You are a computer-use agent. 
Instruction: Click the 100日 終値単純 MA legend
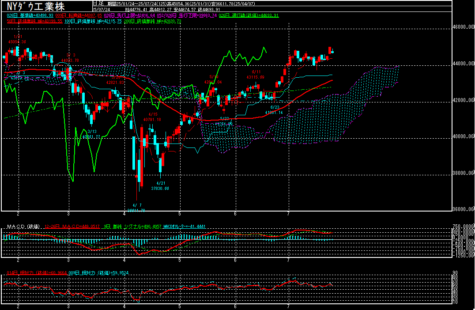tap(93, 21)
